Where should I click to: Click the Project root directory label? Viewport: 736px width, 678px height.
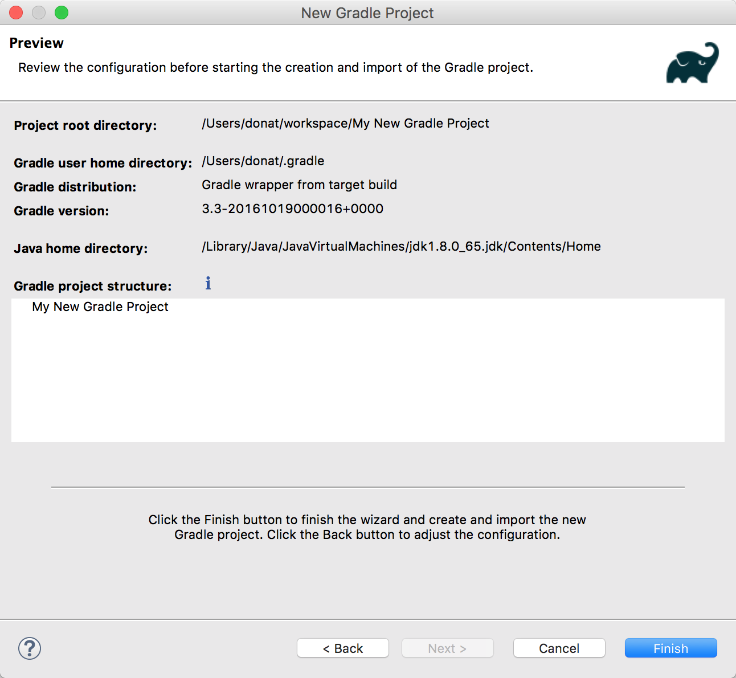85,126
